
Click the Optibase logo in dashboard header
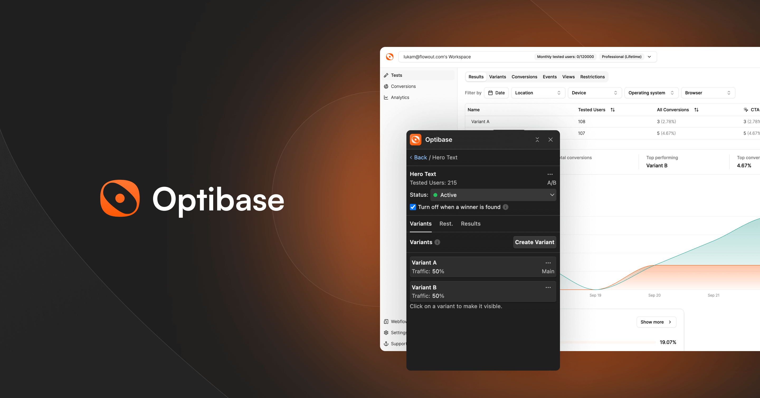(x=389, y=57)
